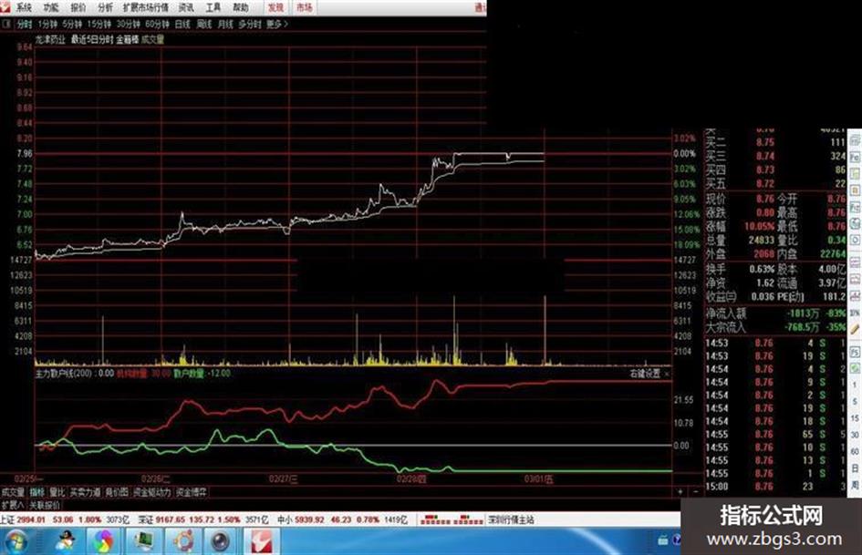Click the 日 daily sidebar shortcut
The image size is (862, 555).
[855, 468]
